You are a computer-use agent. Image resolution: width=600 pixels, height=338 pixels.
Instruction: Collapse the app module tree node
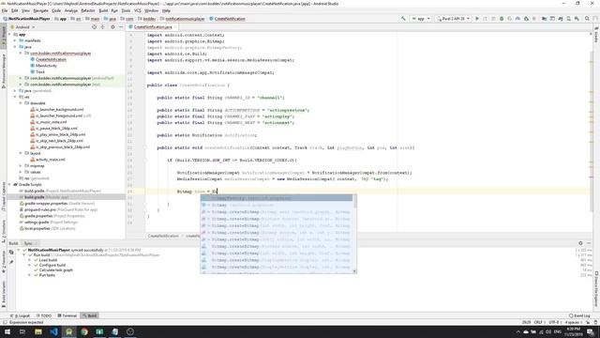10,35
